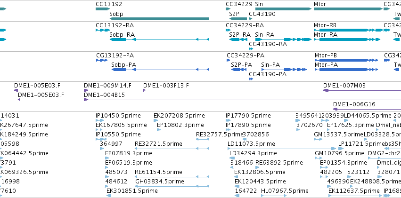This screenshot has height=198, width=401.
Task: Click the Sobp-PA protein feature
Action: [x=160, y=70]
